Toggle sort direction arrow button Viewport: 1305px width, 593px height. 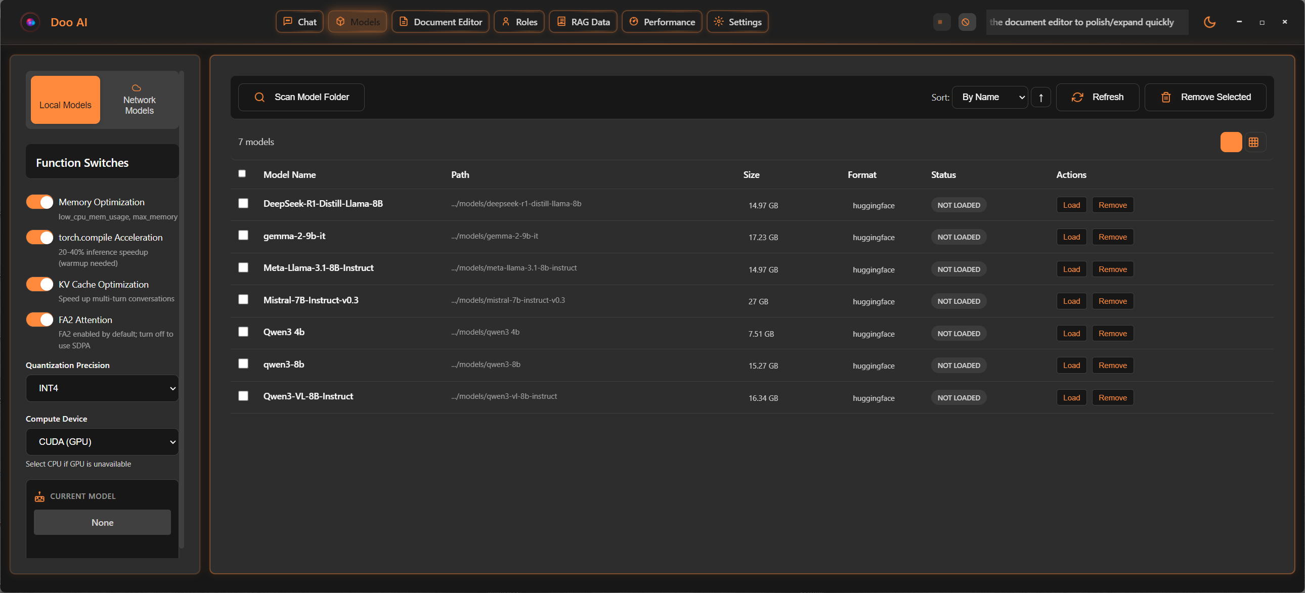click(1040, 97)
